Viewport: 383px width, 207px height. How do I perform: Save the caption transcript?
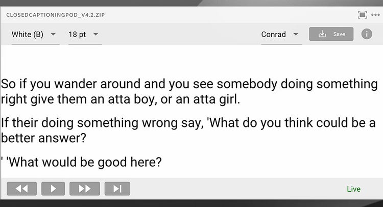331,34
